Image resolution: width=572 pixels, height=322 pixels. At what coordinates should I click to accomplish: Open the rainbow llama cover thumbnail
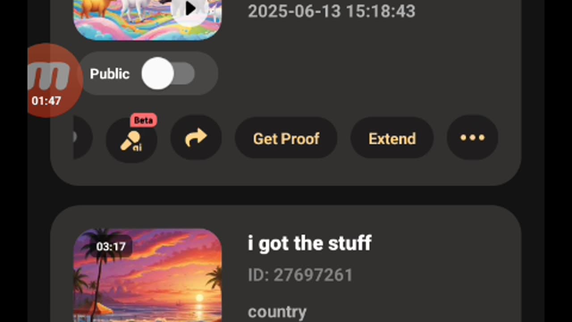coord(147,20)
